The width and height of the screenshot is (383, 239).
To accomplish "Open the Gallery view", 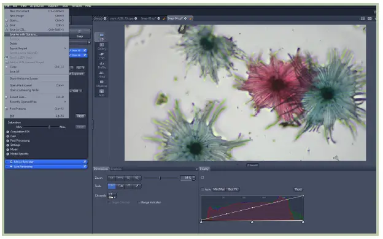I will click(102, 47).
